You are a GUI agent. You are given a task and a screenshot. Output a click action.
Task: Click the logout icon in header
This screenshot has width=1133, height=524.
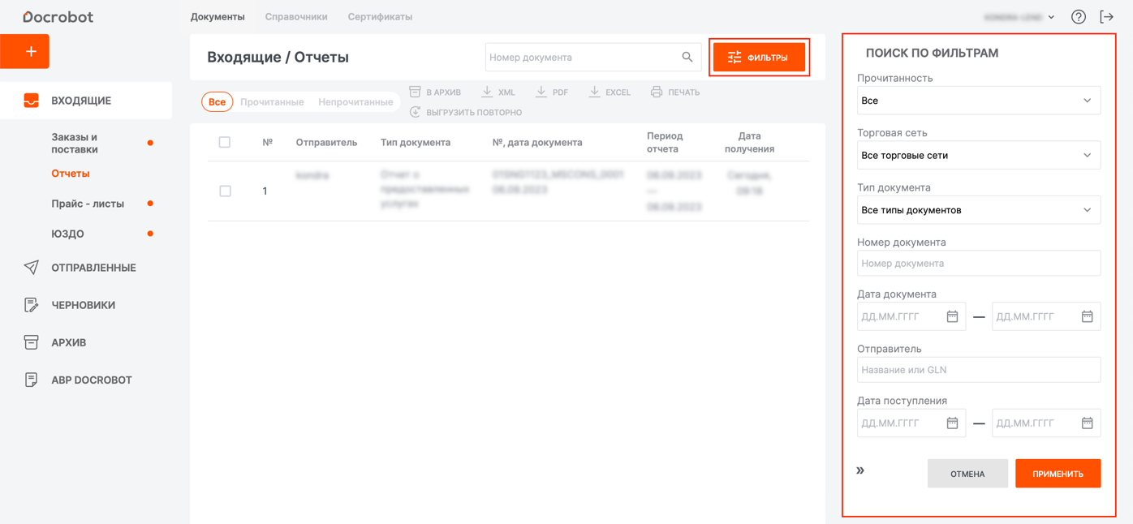(x=1106, y=17)
